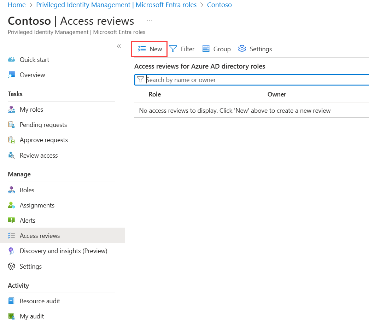
Task: Open the Quick start page
Action: click(34, 59)
